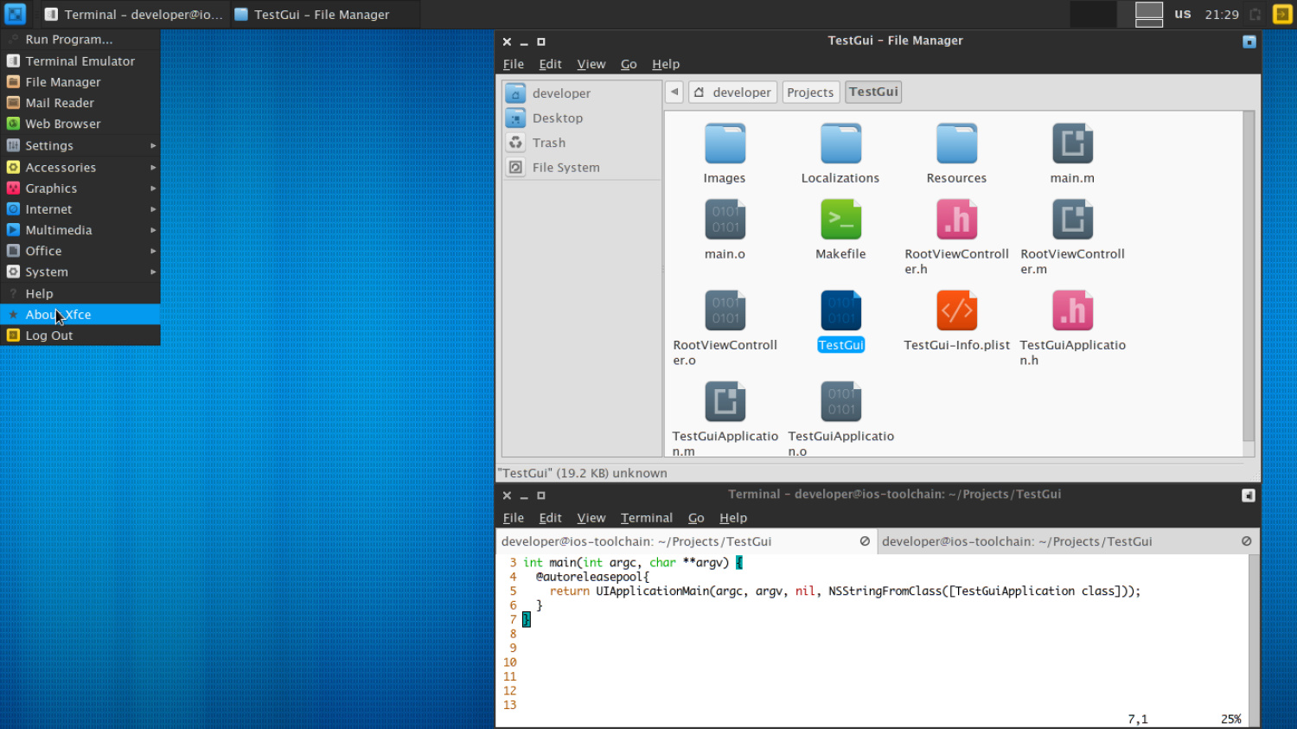Close the first terminal tab
The height and width of the screenshot is (729, 1297).
point(865,541)
